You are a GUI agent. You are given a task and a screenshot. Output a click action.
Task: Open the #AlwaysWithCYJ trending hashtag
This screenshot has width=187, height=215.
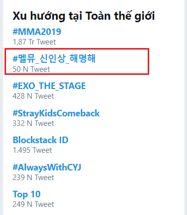tap(47, 167)
